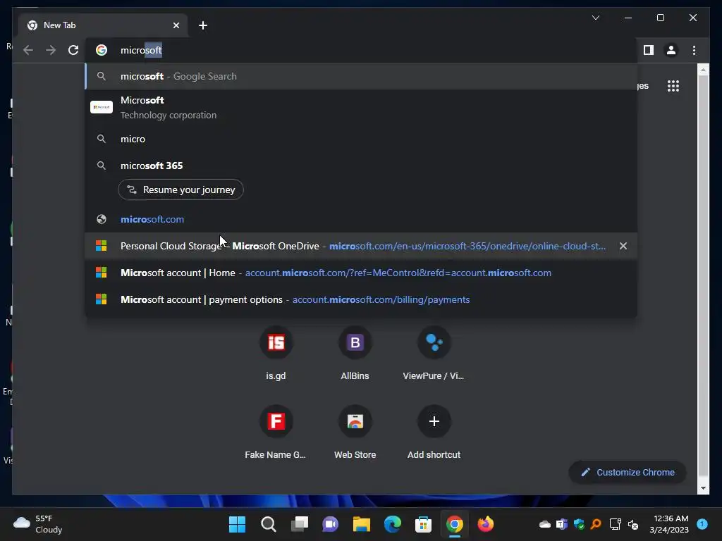This screenshot has height=541, width=722.
Task: Click OneDrive cloud tray icon
Action: point(545,524)
